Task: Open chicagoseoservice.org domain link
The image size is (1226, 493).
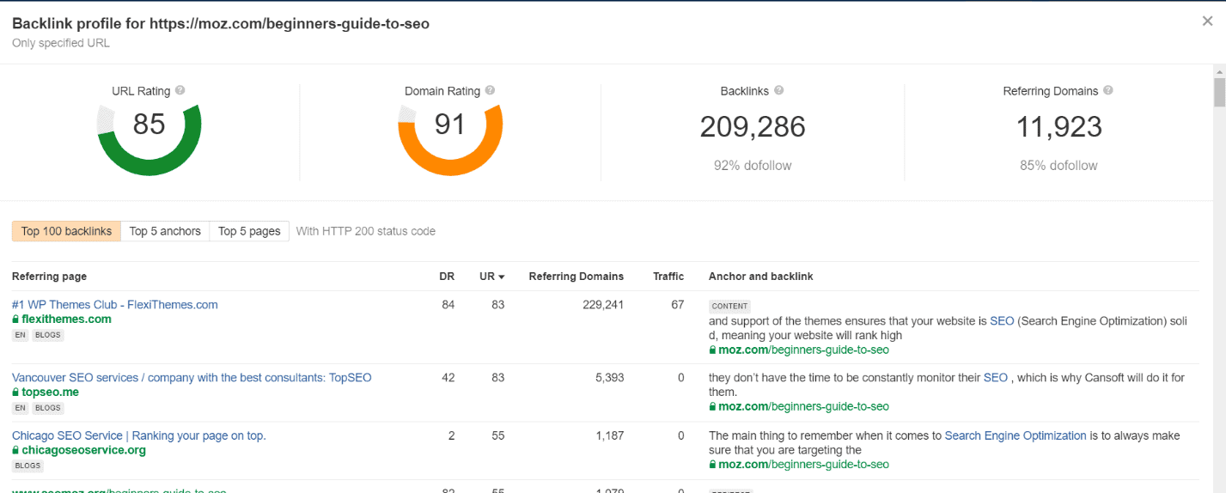Action: coord(83,450)
